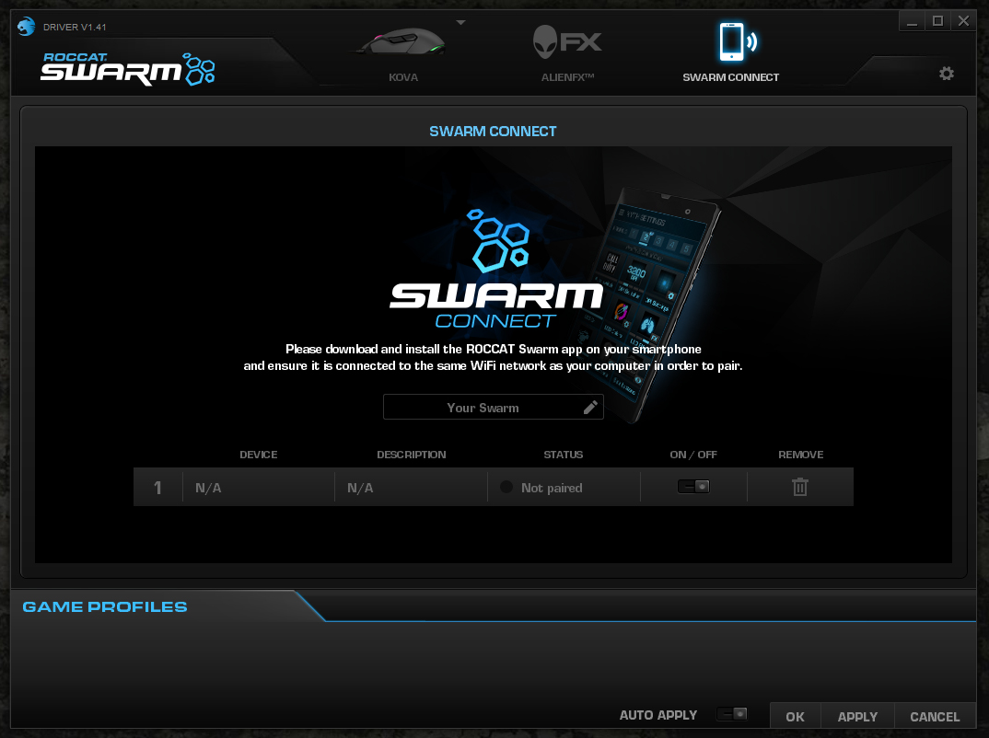Toggle device 1 On/Off switch
This screenshot has height=738, width=989.
[693, 487]
